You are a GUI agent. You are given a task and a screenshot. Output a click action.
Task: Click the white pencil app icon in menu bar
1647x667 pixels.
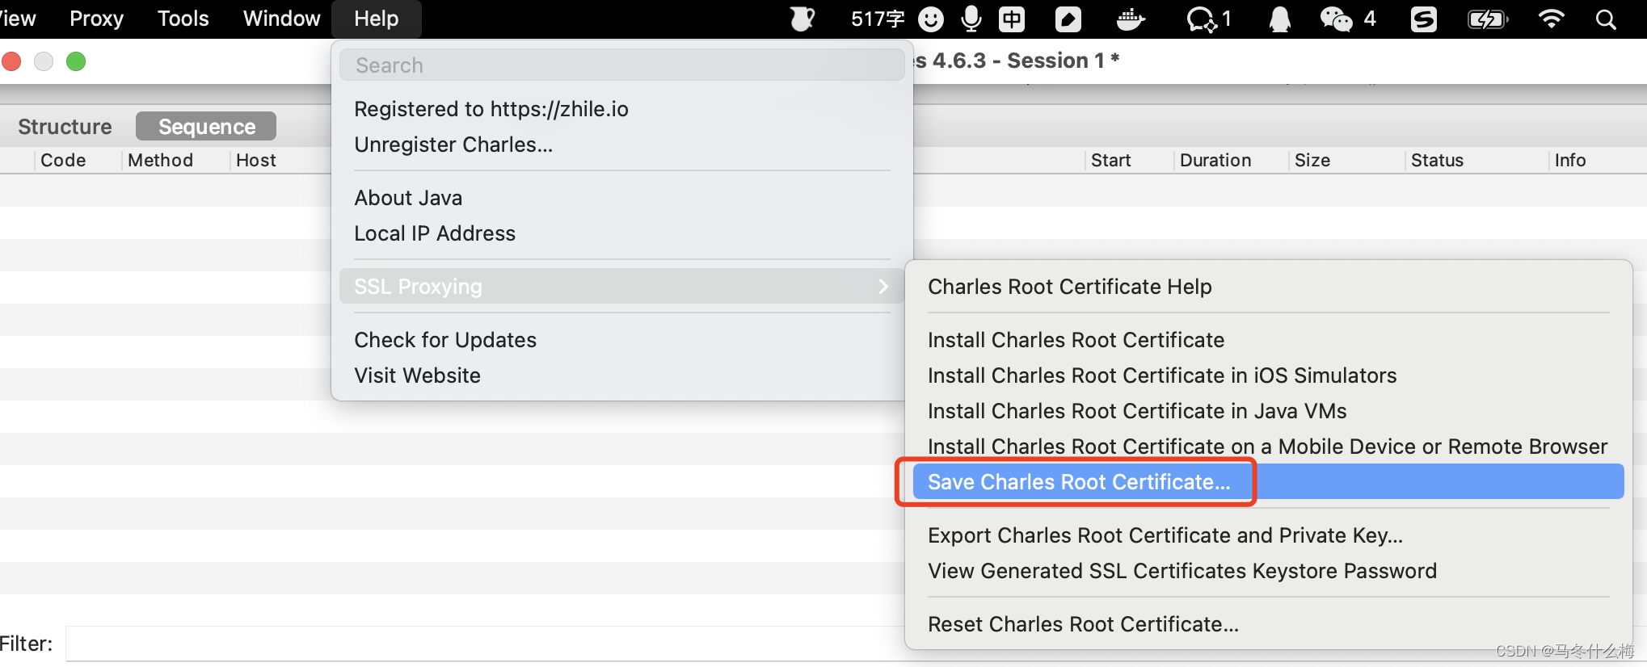tap(1068, 19)
